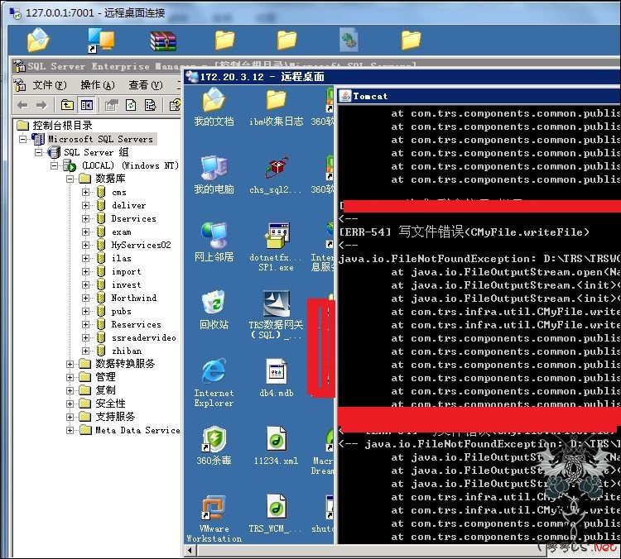Viewport: 621px width, 559px height.
Task: Open ibm收集日志 folder icon
Action: [276, 107]
